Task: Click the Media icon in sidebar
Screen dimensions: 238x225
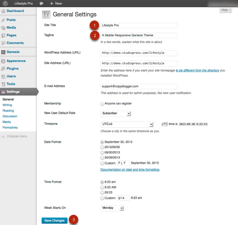Action: pyautogui.click(x=3, y=28)
